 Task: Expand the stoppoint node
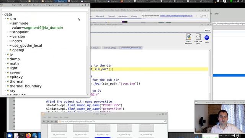[x=8, y=32]
